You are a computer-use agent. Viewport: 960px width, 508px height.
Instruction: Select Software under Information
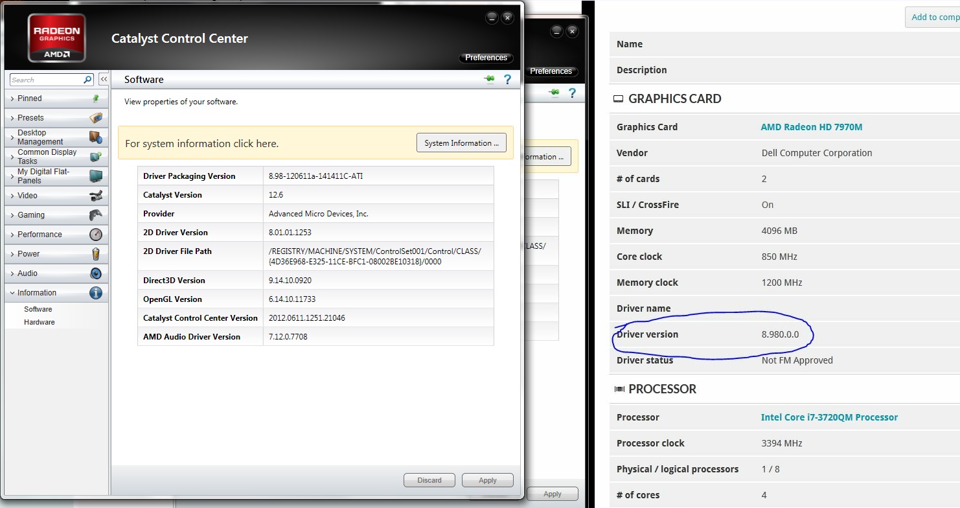pos(38,309)
